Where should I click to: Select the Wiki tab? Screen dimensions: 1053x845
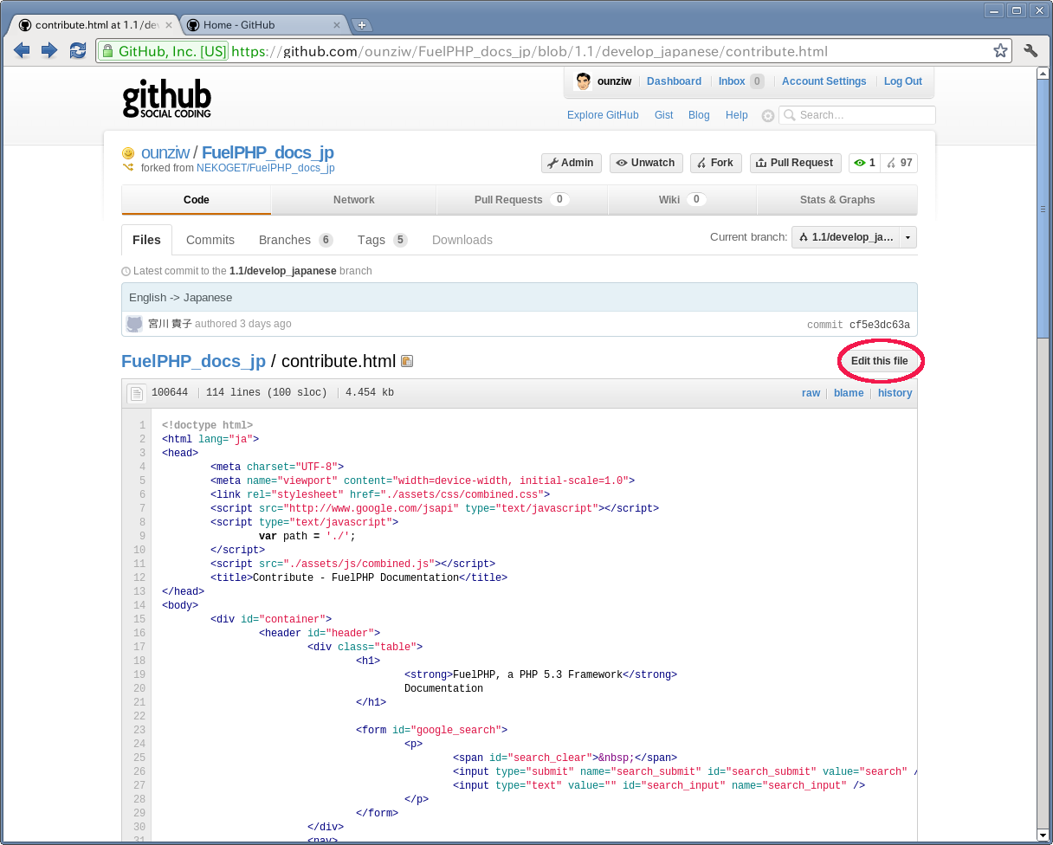pos(682,200)
